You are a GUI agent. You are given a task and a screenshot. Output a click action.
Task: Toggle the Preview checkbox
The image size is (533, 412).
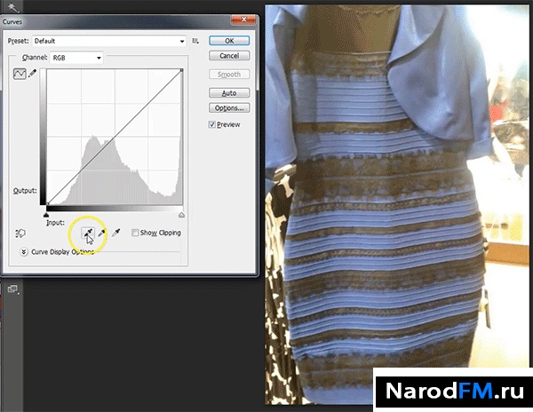pos(211,124)
